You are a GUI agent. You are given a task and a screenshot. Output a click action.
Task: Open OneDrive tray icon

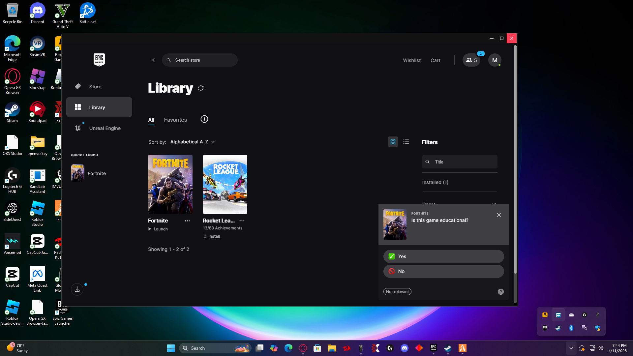click(x=571, y=315)
